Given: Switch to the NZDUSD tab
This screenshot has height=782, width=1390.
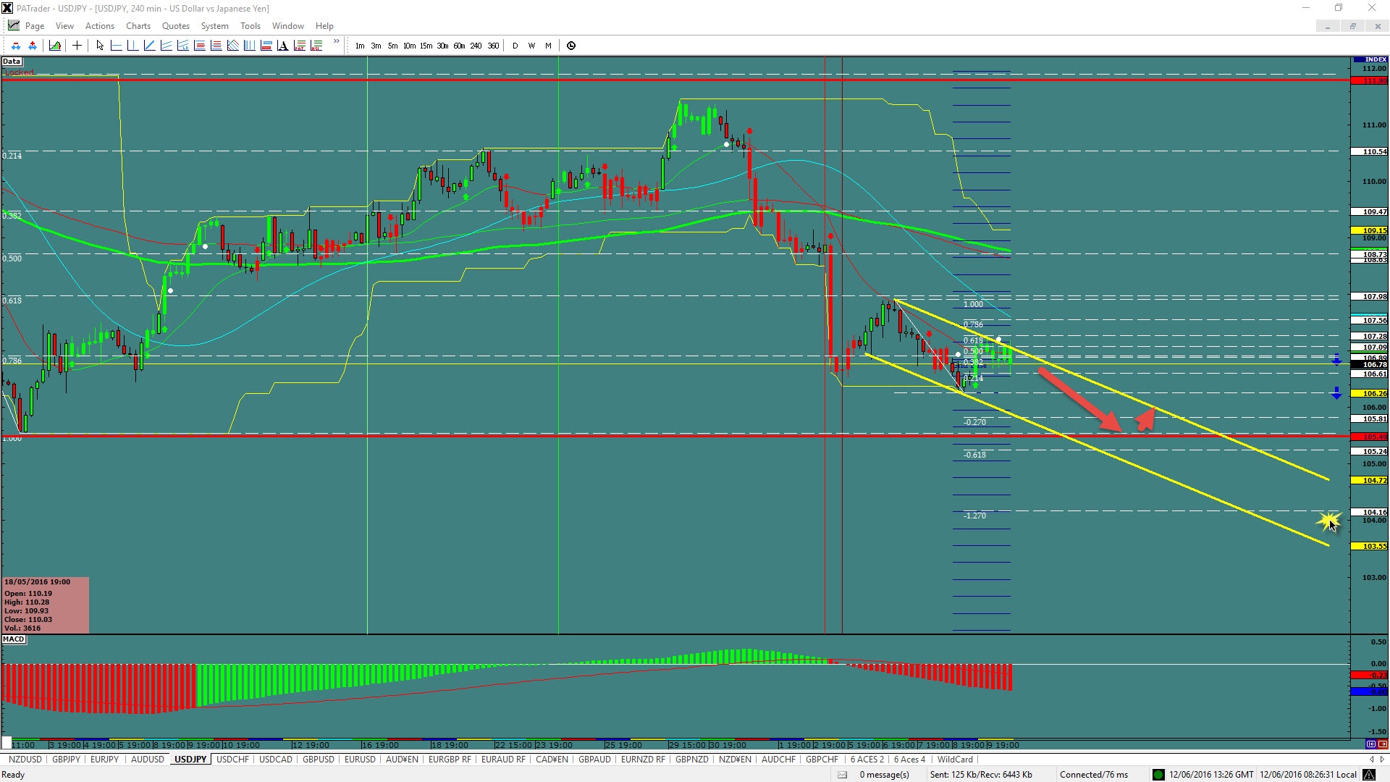Looking at the screenshot, I should [x=25, y=760].
